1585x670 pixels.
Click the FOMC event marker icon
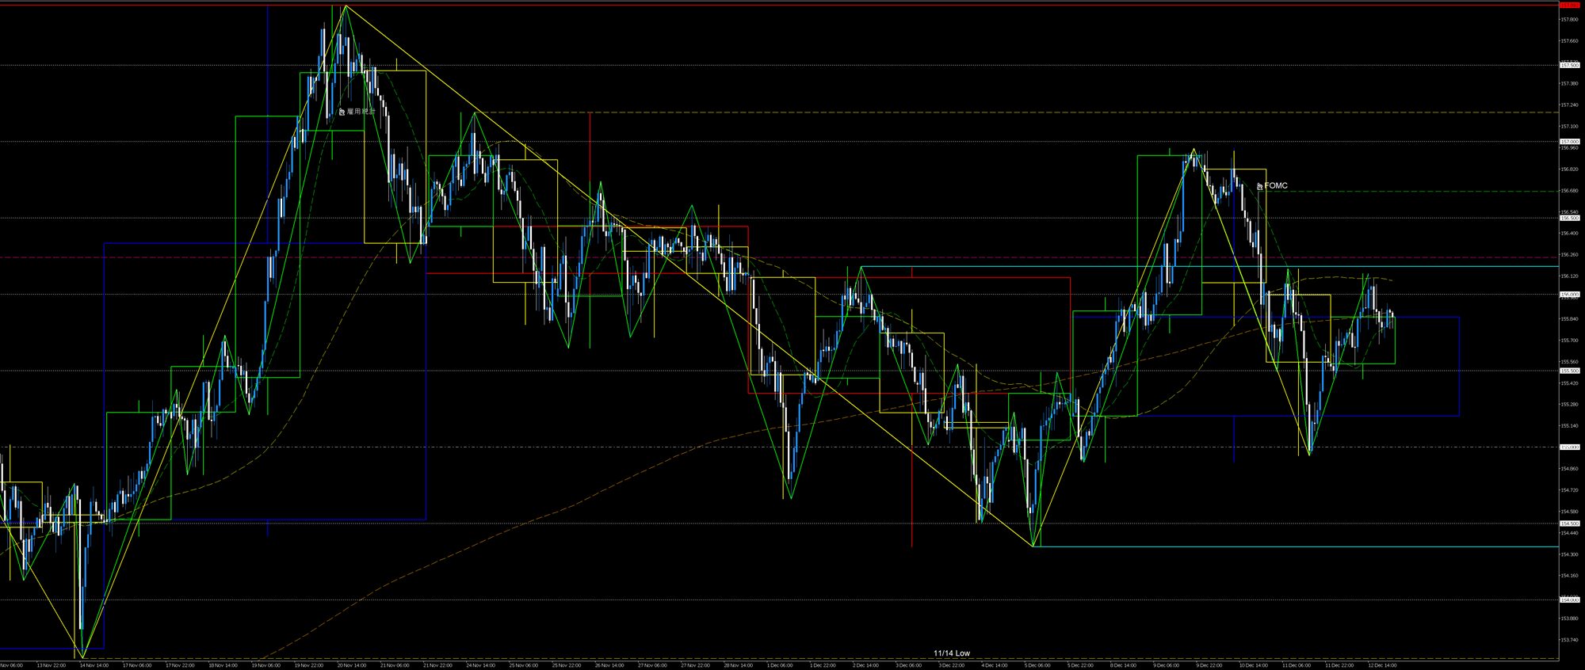[1259, 187]
